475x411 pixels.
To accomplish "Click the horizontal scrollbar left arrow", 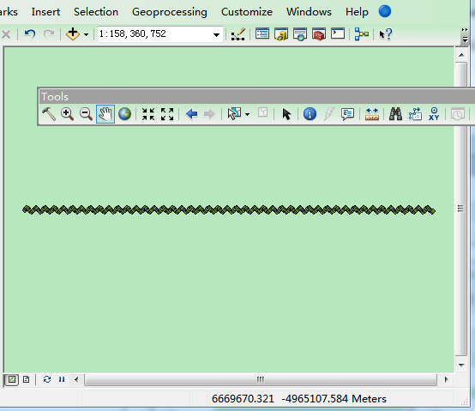I will [76, 379].
